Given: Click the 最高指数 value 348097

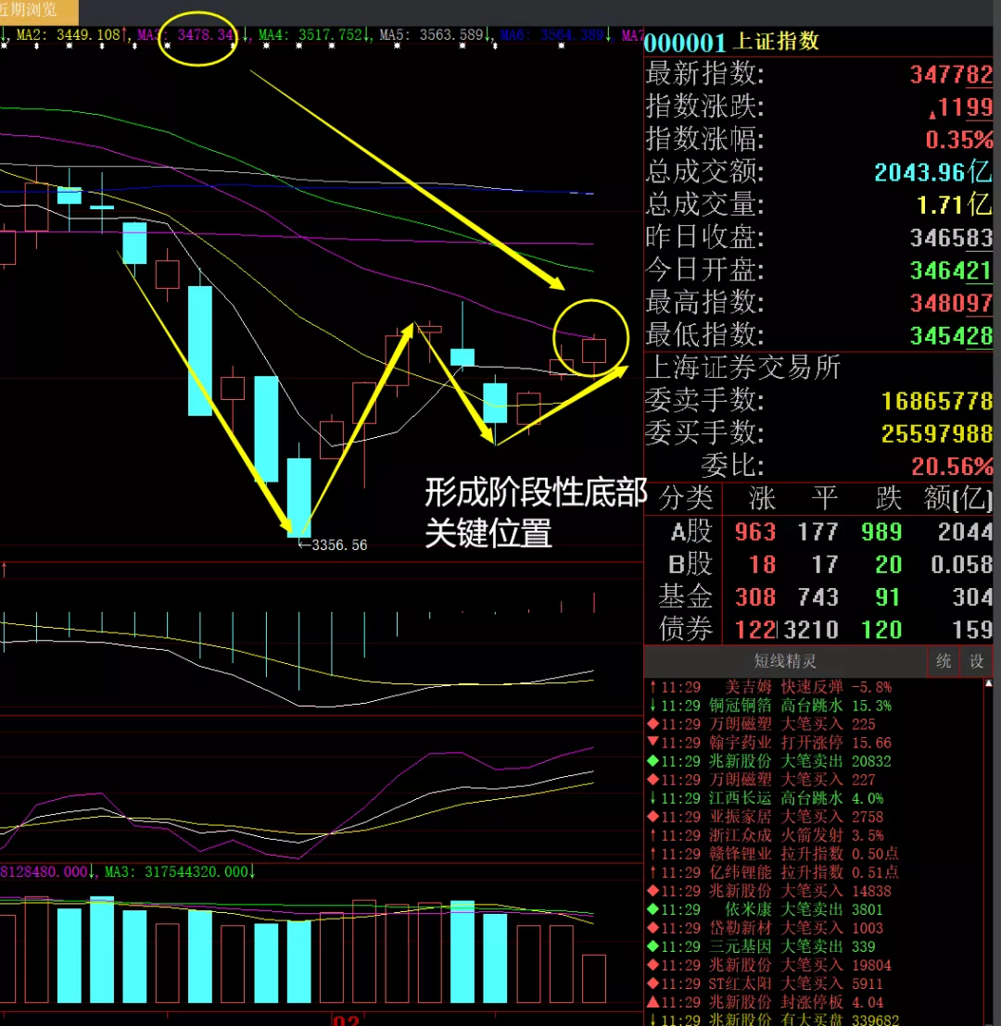Looking at the screenshot, I should [x=951, y=303].
